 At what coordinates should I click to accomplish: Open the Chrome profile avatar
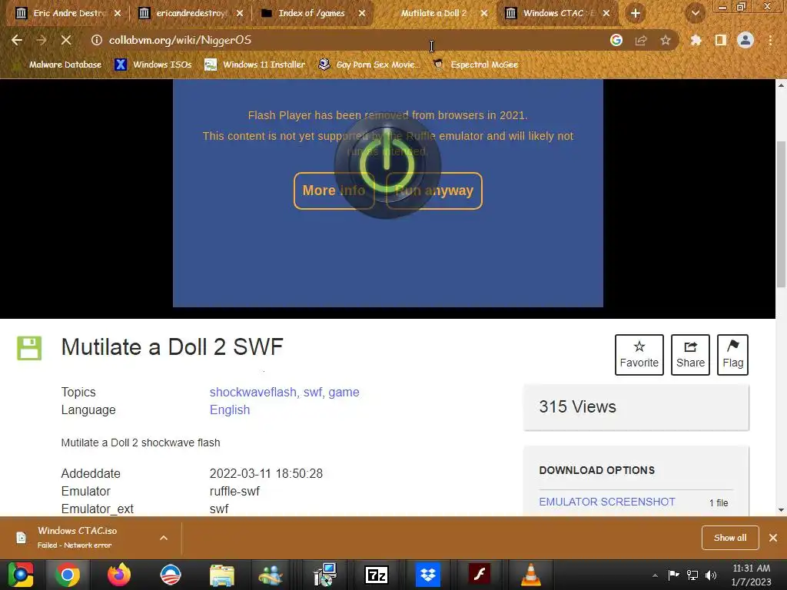745,40
